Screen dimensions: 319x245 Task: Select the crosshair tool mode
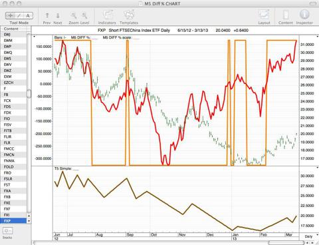[x=10, y=15]
